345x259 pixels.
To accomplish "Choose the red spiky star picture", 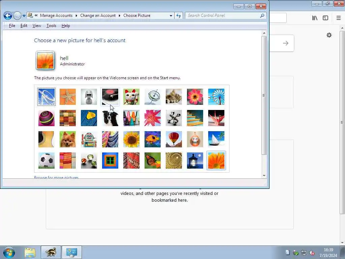I will coord(153,118).
